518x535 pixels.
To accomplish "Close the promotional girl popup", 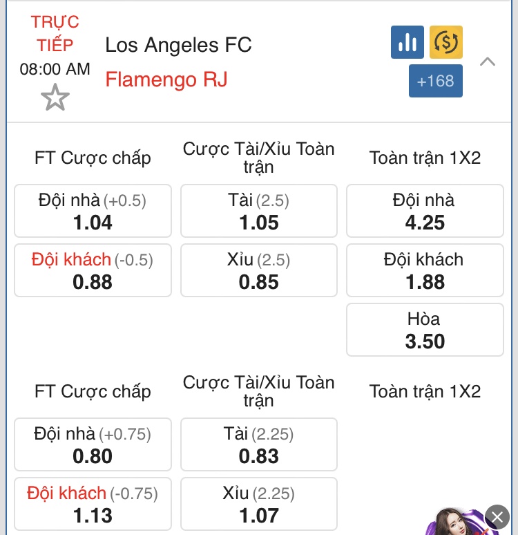I will click(x=497, y=517).
